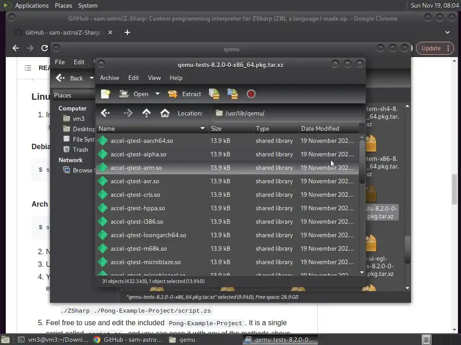Switch to vm3 terminal taskbar entry
The height and width of the screenshot is (345, 461).
tap(53, 340)
